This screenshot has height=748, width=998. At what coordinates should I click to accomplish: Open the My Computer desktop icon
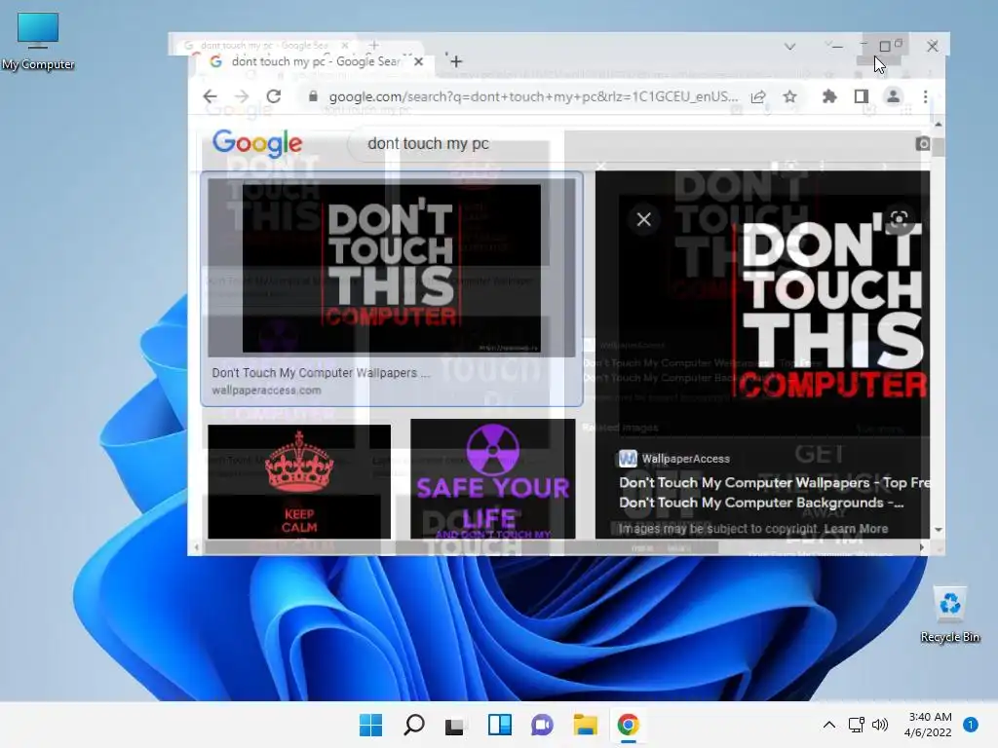point(38,41)
